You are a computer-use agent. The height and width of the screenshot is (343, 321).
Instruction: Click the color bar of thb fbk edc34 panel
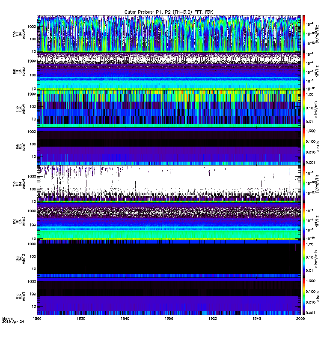[303, 108]
